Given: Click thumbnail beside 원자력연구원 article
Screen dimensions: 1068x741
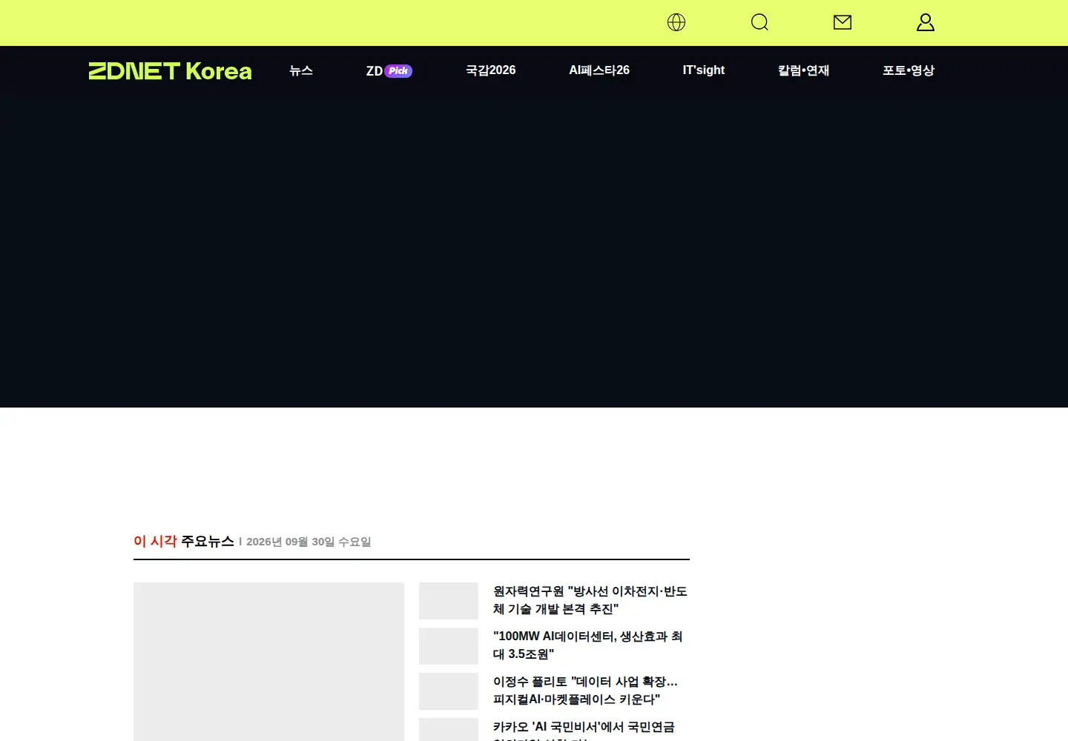Looking at the screenshot, I should tap(449, 601).
